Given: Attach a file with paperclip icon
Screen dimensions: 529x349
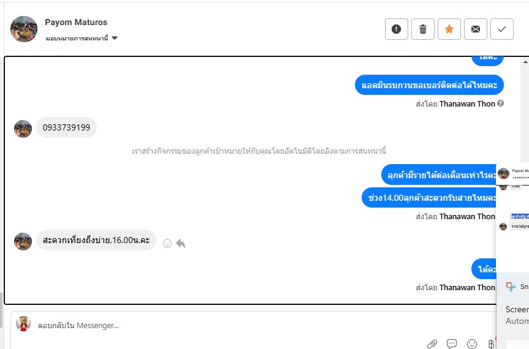Looking at the screenshot, I should tap(432, 344).
